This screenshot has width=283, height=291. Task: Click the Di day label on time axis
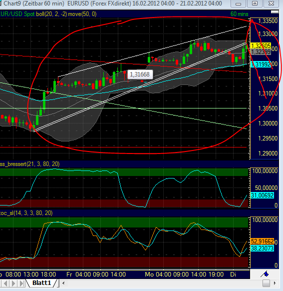coord(233,274)
